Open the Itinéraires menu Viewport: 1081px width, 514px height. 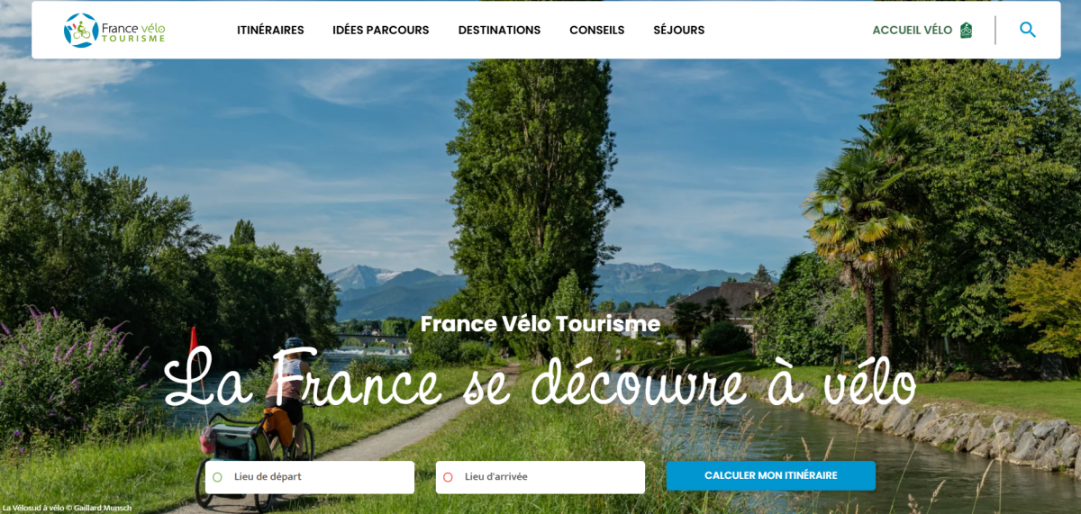pyautogui.click(x=270, y=30)
